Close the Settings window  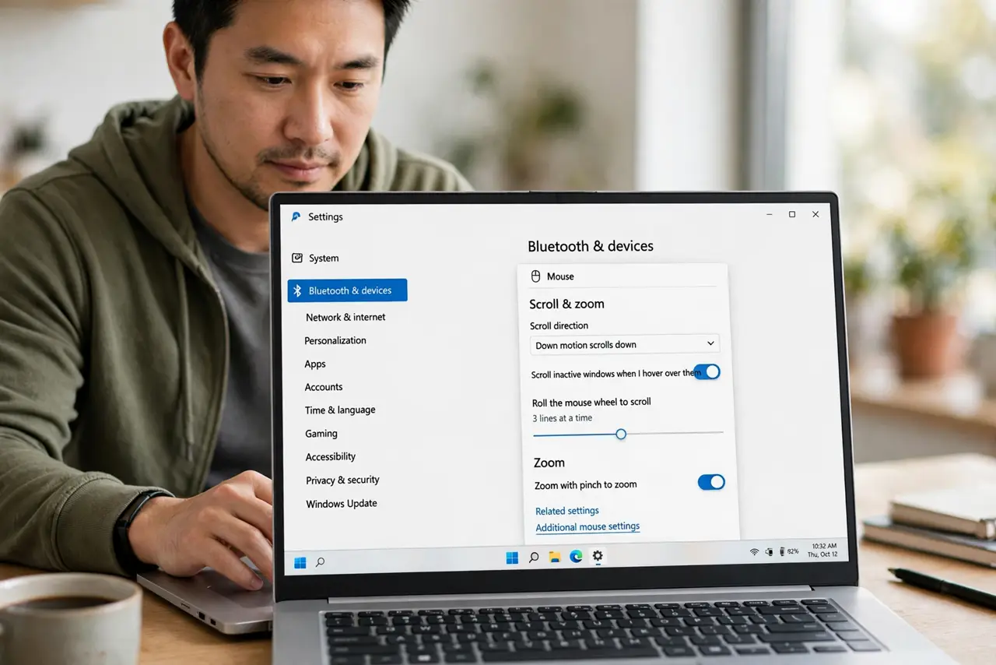[x=815, y=214]
